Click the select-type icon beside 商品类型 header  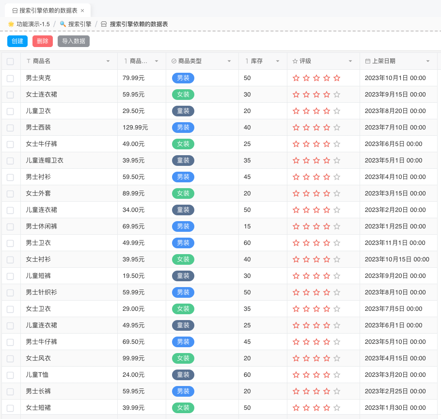pos(173,61)
